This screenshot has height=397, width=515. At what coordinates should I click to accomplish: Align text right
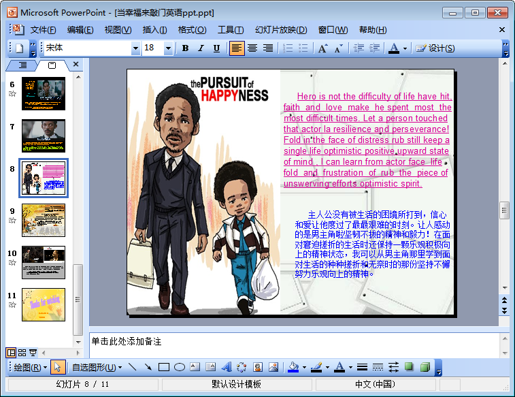[268, 48]
